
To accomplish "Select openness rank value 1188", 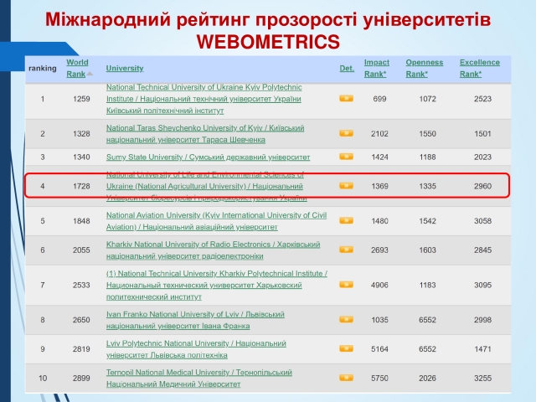I will 428,157.
